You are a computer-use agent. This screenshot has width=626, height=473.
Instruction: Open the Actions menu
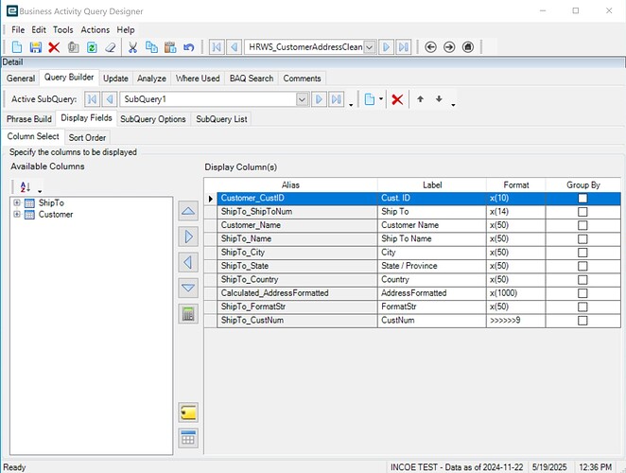point(95,30)
